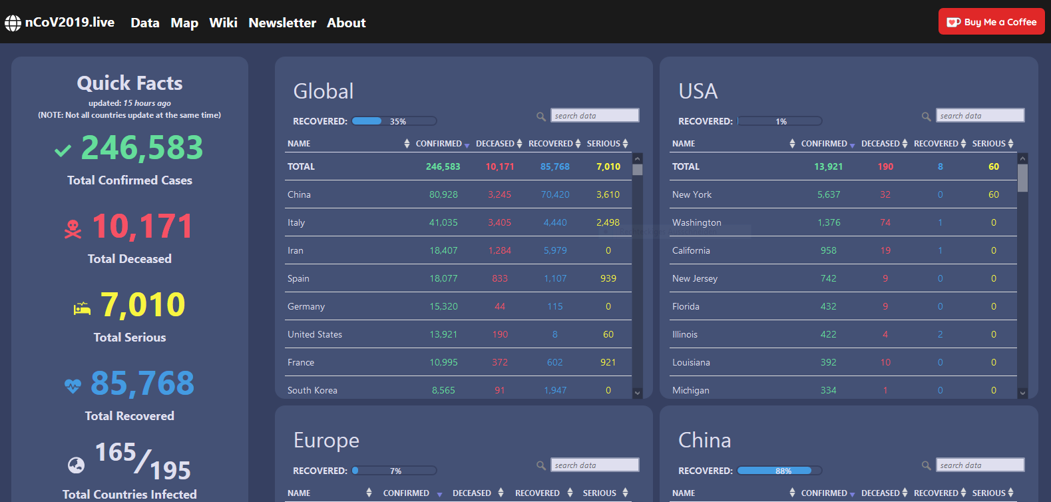Screen dimensions: 1051x502
Task: Open the Newsletter page in navigation
Action: point(282,23)
